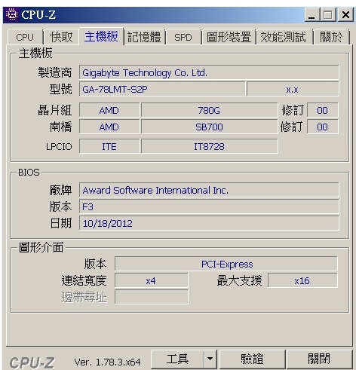Click the Gigabyte Technology Co. Ltd. manufacturer field

click(x=209, y=73)
